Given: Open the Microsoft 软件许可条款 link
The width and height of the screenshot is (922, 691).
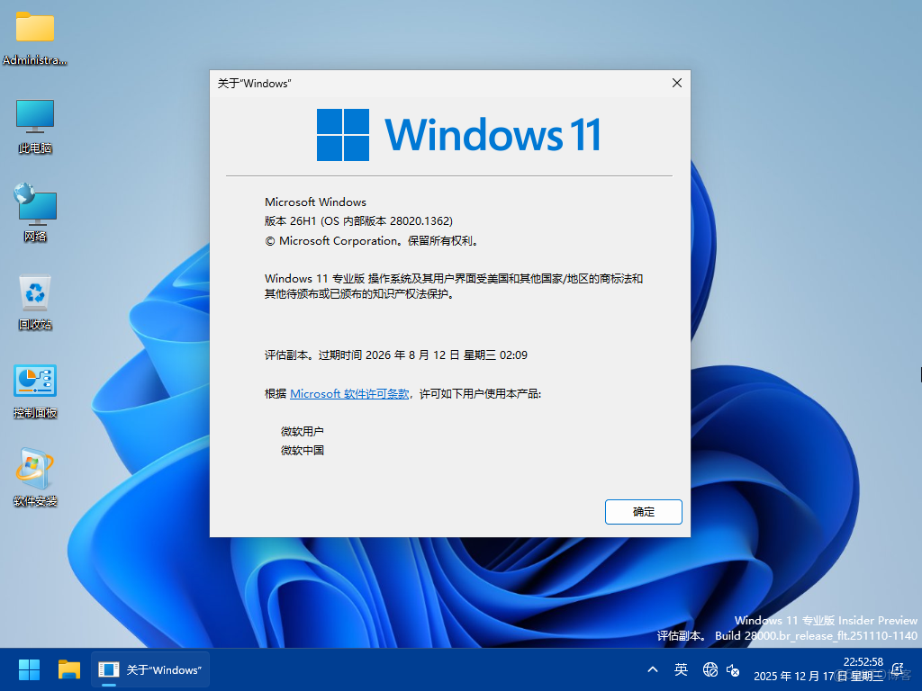Looking at the screenshot, I should click(347, 393).
